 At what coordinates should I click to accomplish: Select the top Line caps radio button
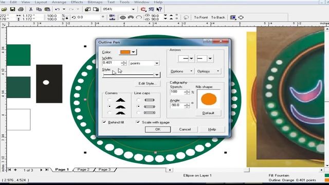[138, 100]
